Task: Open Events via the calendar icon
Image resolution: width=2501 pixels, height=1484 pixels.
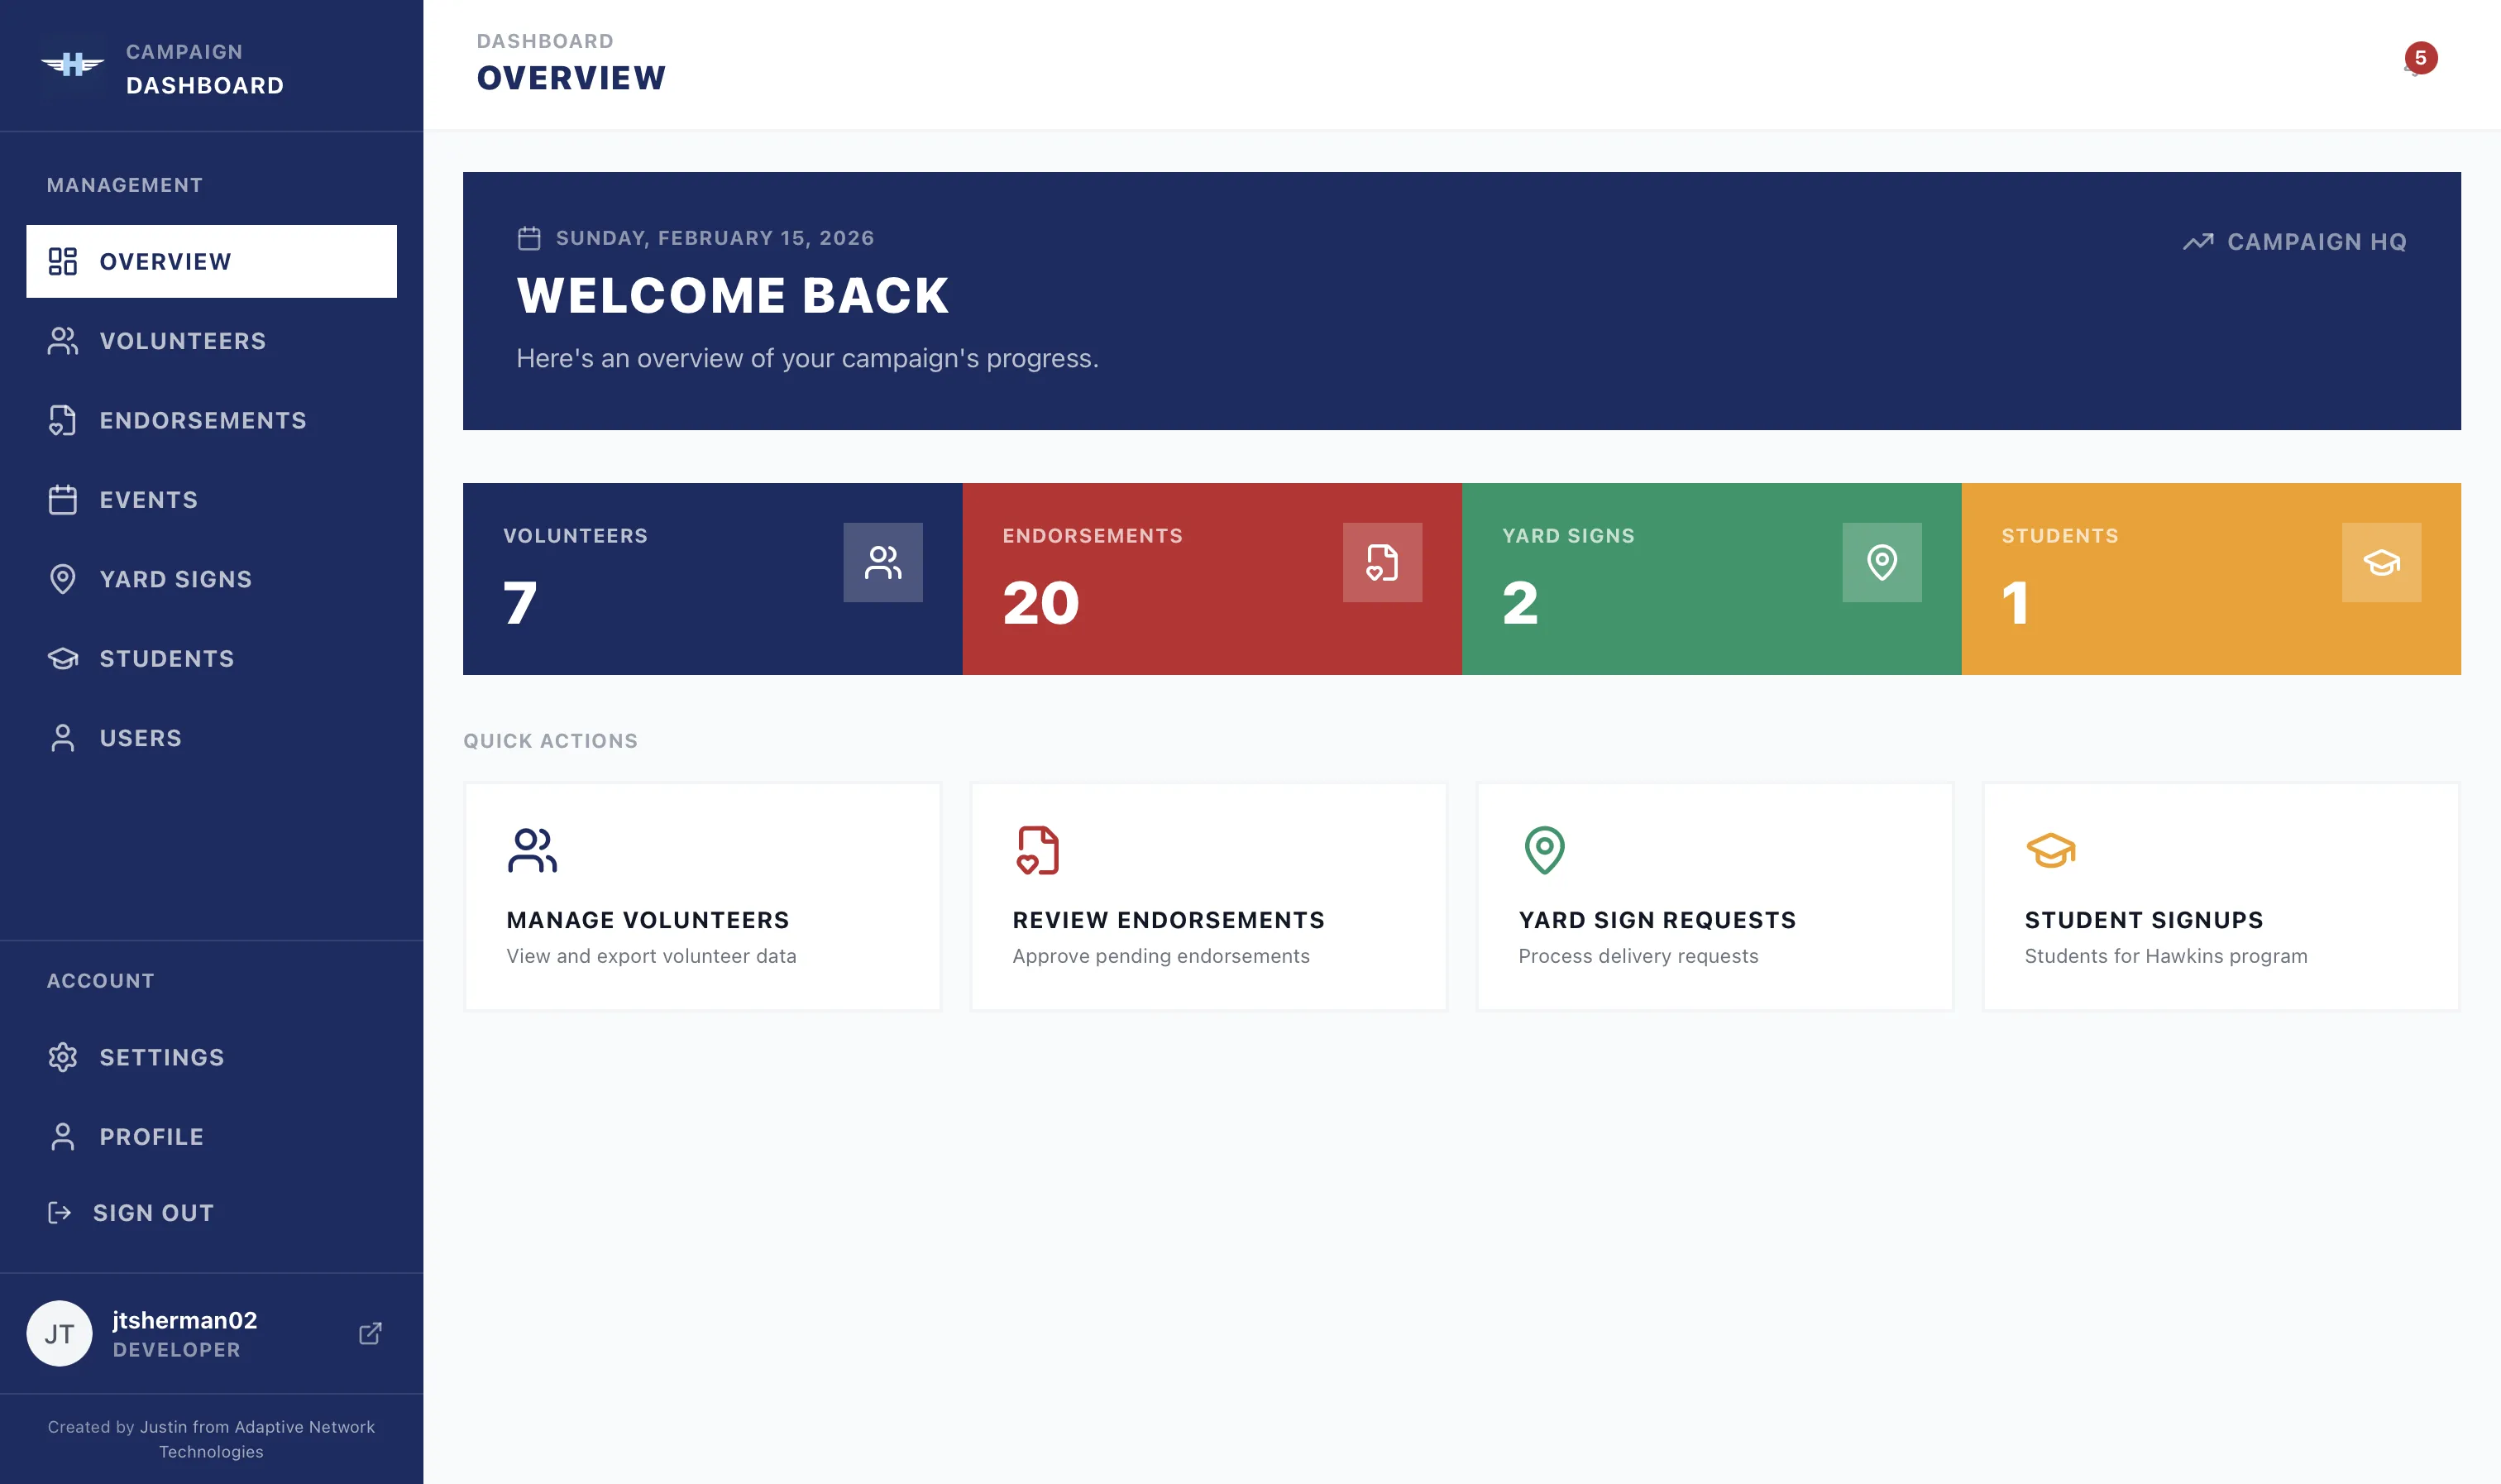Action: pyautogui.click(x=64, y=499)
